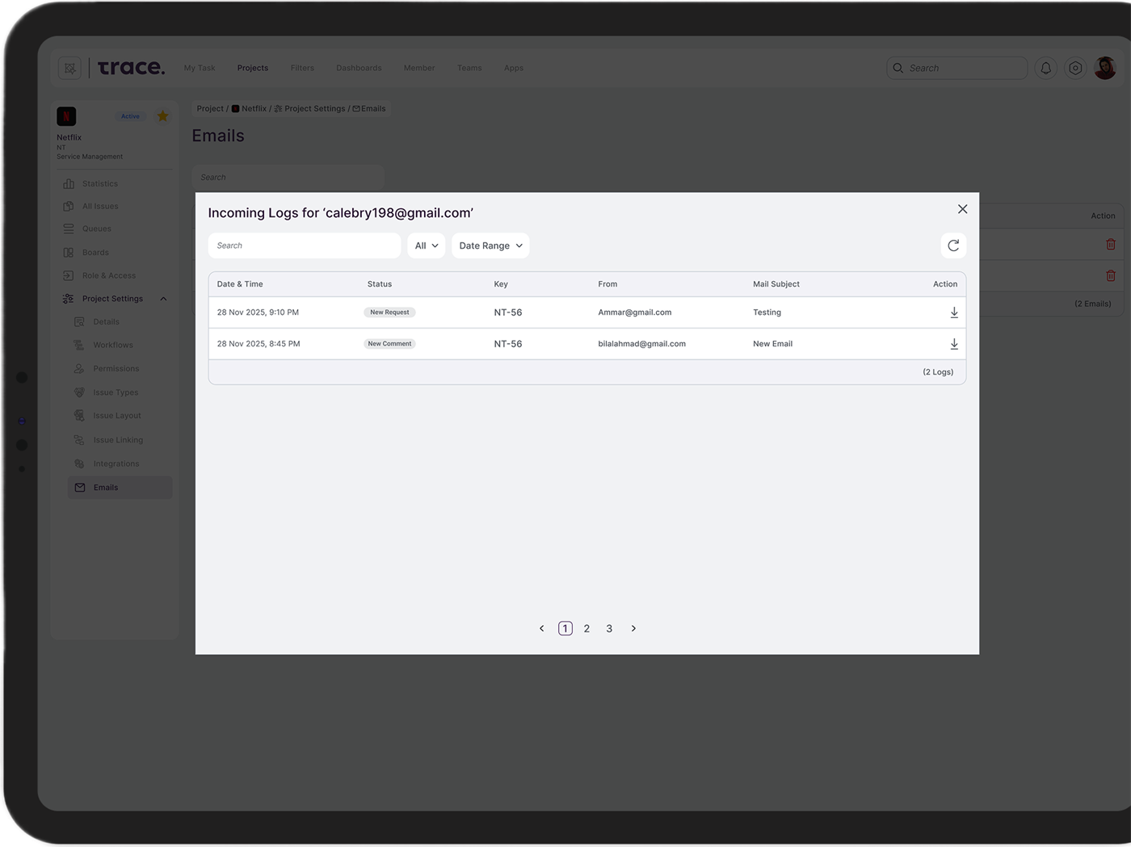Open the All status filter dropdown
Screen dimensions: 1131x847
tap(427, 245)
